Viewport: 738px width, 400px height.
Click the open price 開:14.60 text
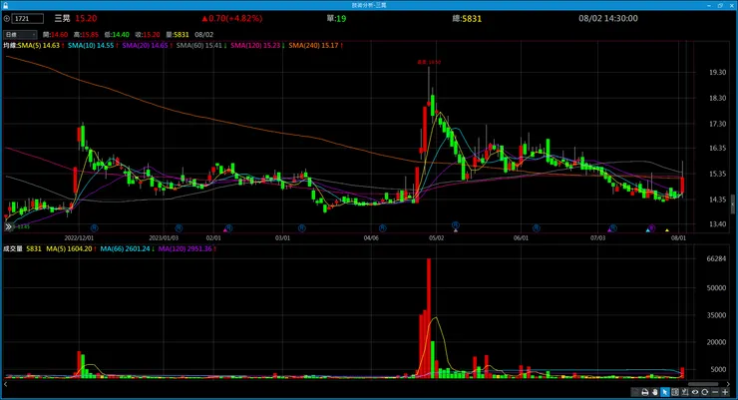[x=55, y=34]
